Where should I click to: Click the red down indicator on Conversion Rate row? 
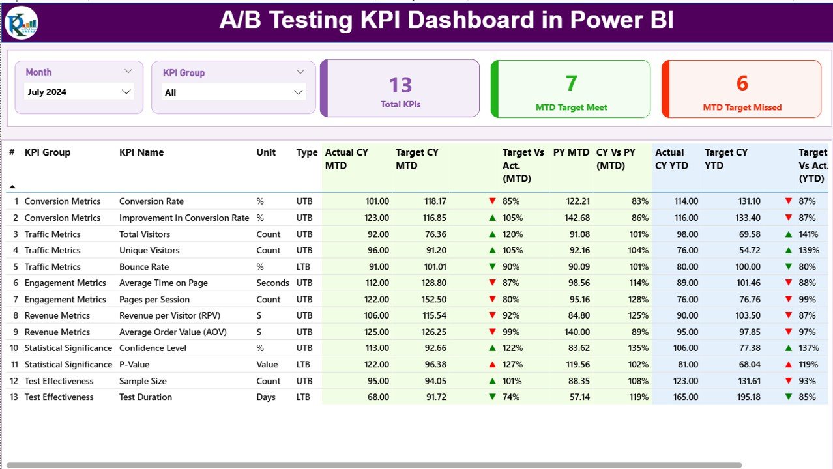pos(492,201)
